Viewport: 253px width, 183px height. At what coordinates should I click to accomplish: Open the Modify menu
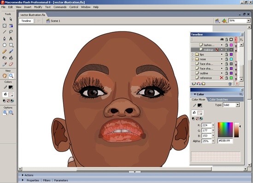pos(38,7)
